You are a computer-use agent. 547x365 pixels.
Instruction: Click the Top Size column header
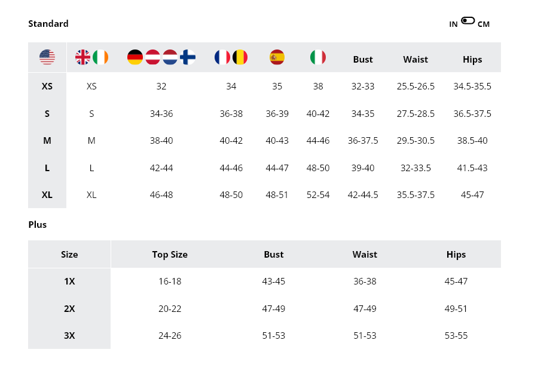pyautogui.click(x=170, y=255)
